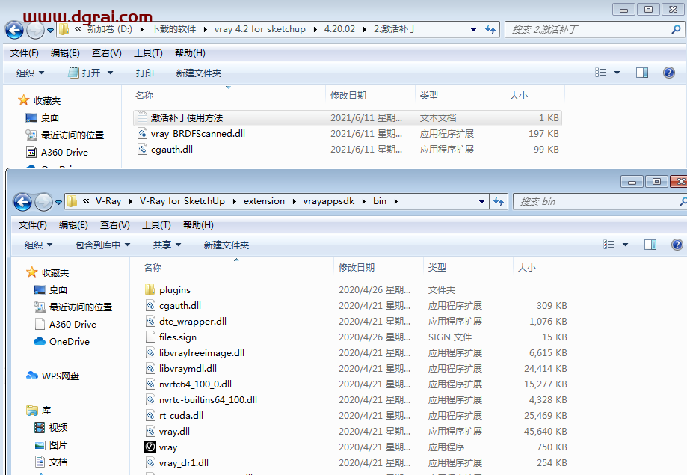Image resolution: width=687 pixels, height=475 pixels.
Task: Open WPS网盘 in the sidebar
Action: [x=60, y=376]
